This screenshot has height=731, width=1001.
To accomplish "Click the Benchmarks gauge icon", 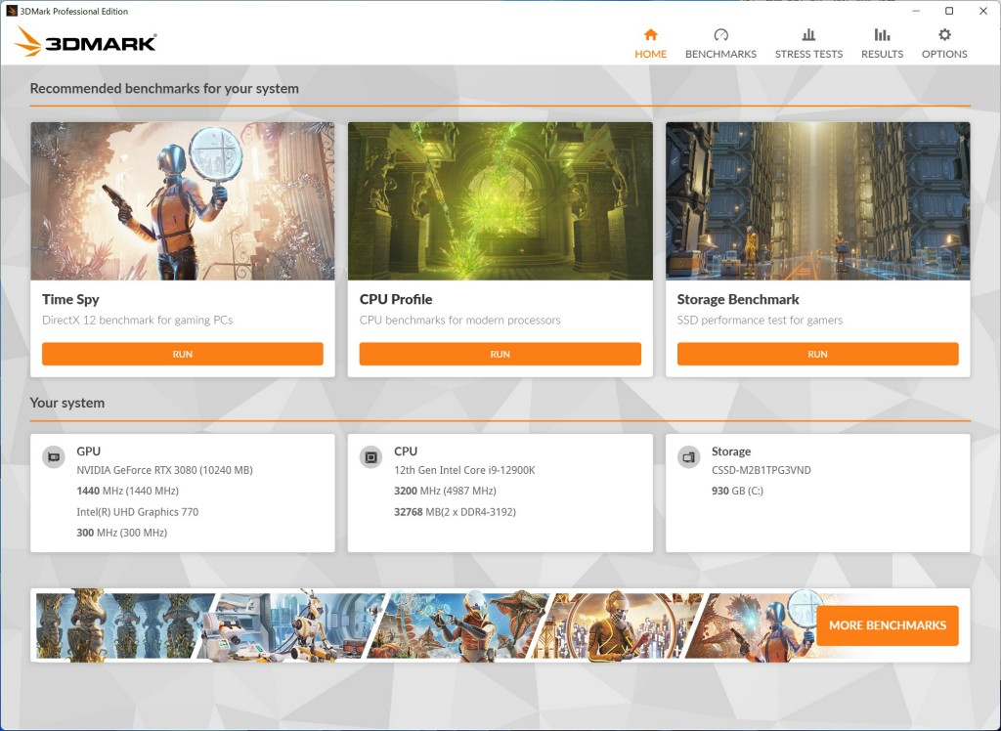I will 720,34.
